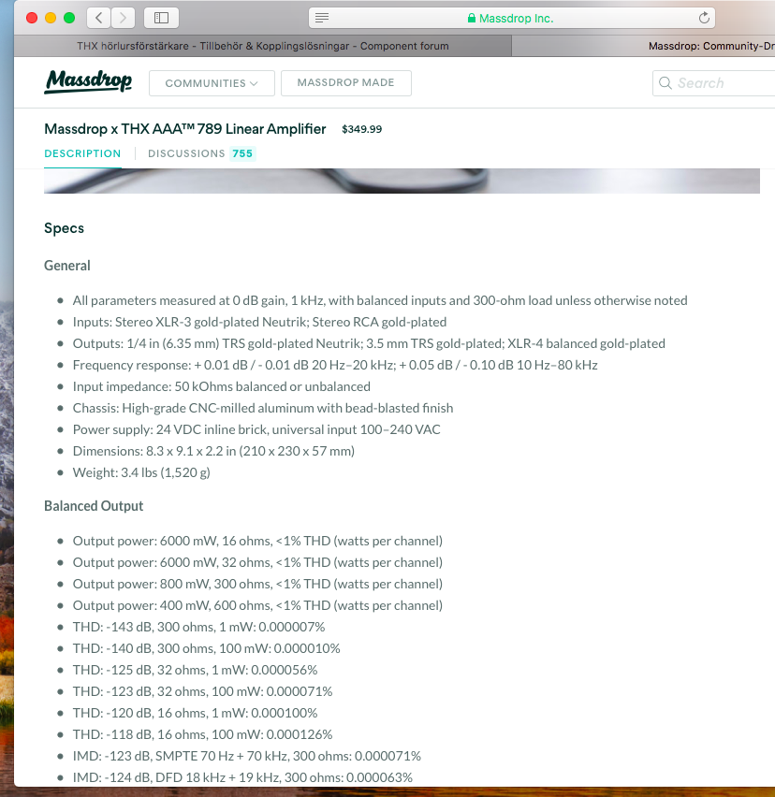
Task: Go forward with Safari's forward arrow
Action: [x=123, y=19]
